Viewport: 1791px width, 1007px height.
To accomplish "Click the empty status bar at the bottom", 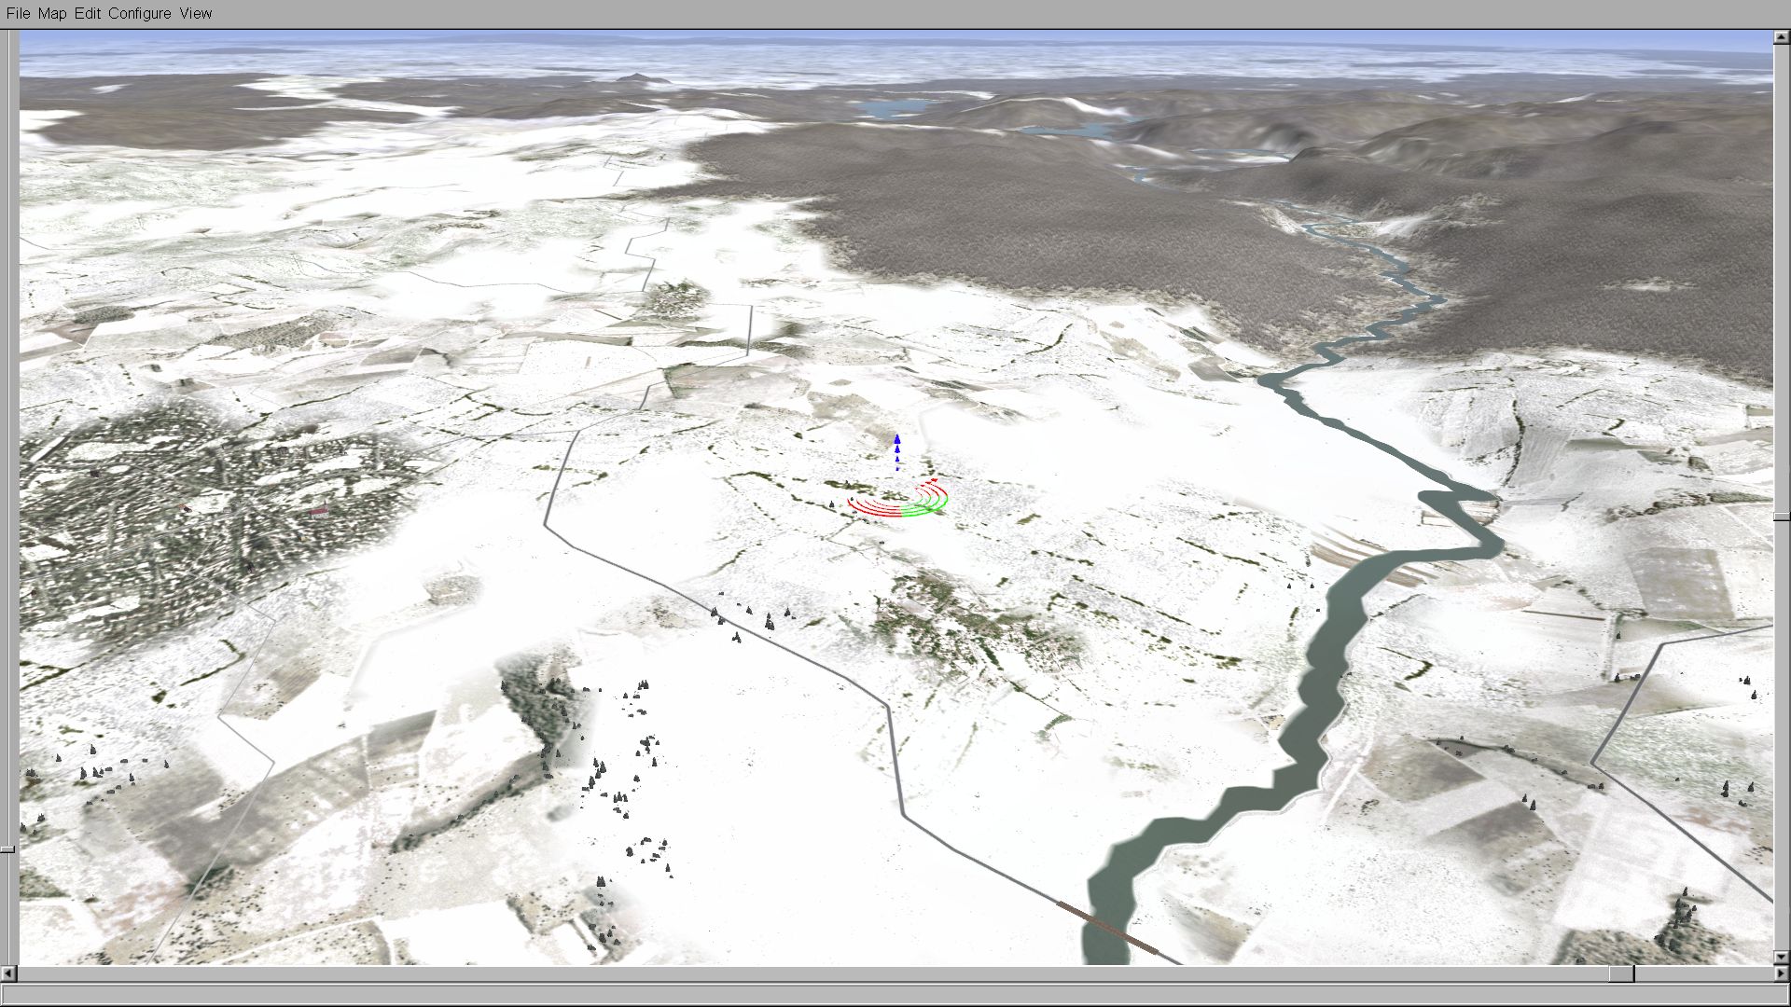I will pos(895,994).
